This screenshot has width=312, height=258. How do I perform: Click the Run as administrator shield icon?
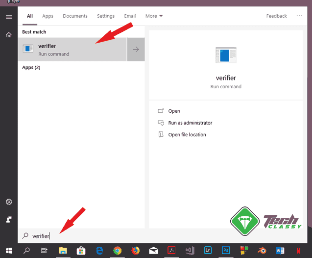pyautogui.click(x=161, y=123)
